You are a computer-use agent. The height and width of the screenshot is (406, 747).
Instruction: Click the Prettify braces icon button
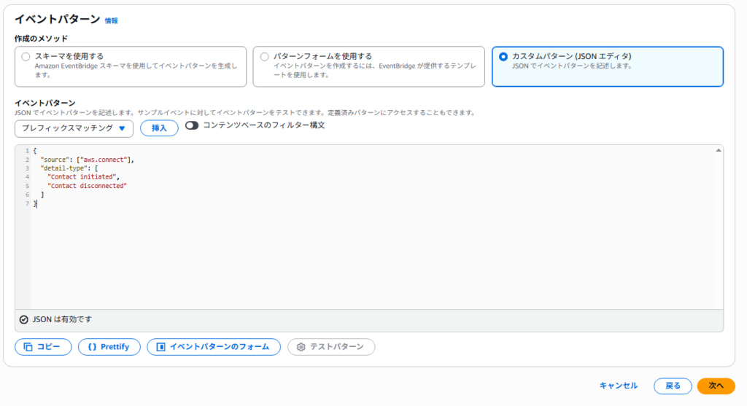92,347
